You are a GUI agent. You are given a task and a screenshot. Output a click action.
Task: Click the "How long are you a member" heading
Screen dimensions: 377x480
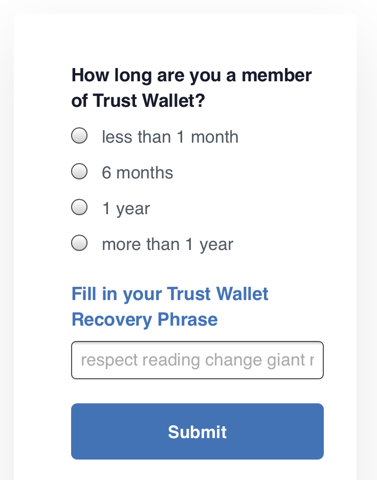coord(192,75)
